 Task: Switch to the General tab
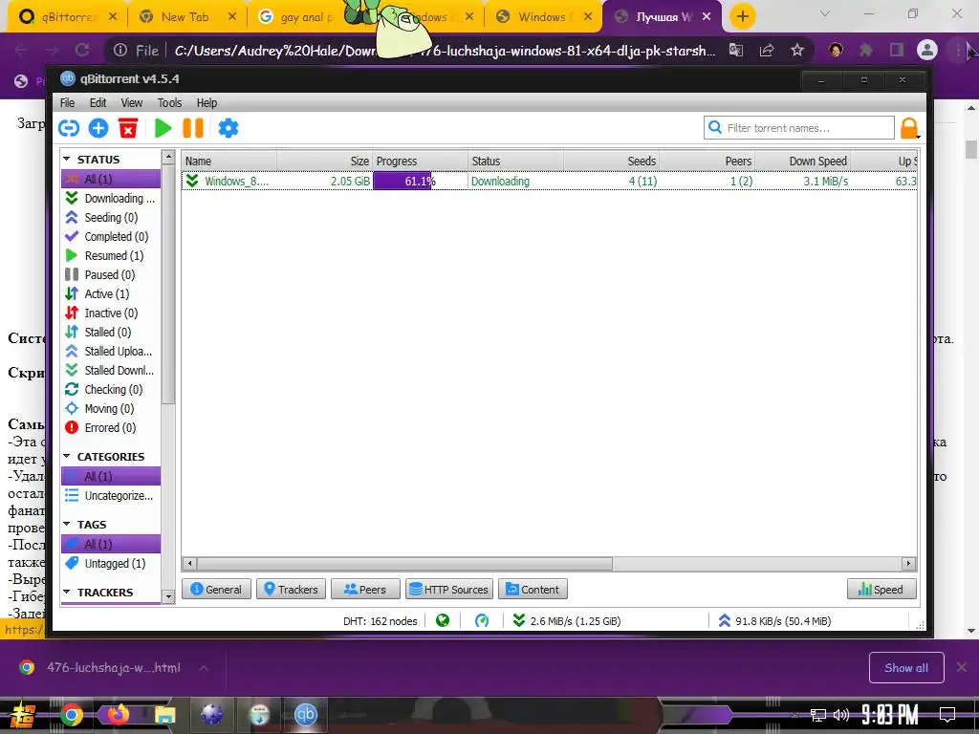[216, 589]
